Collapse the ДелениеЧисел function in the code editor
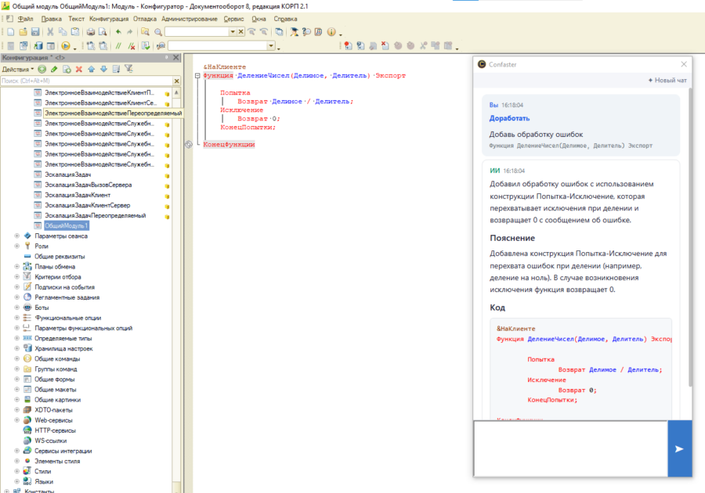 197,76
